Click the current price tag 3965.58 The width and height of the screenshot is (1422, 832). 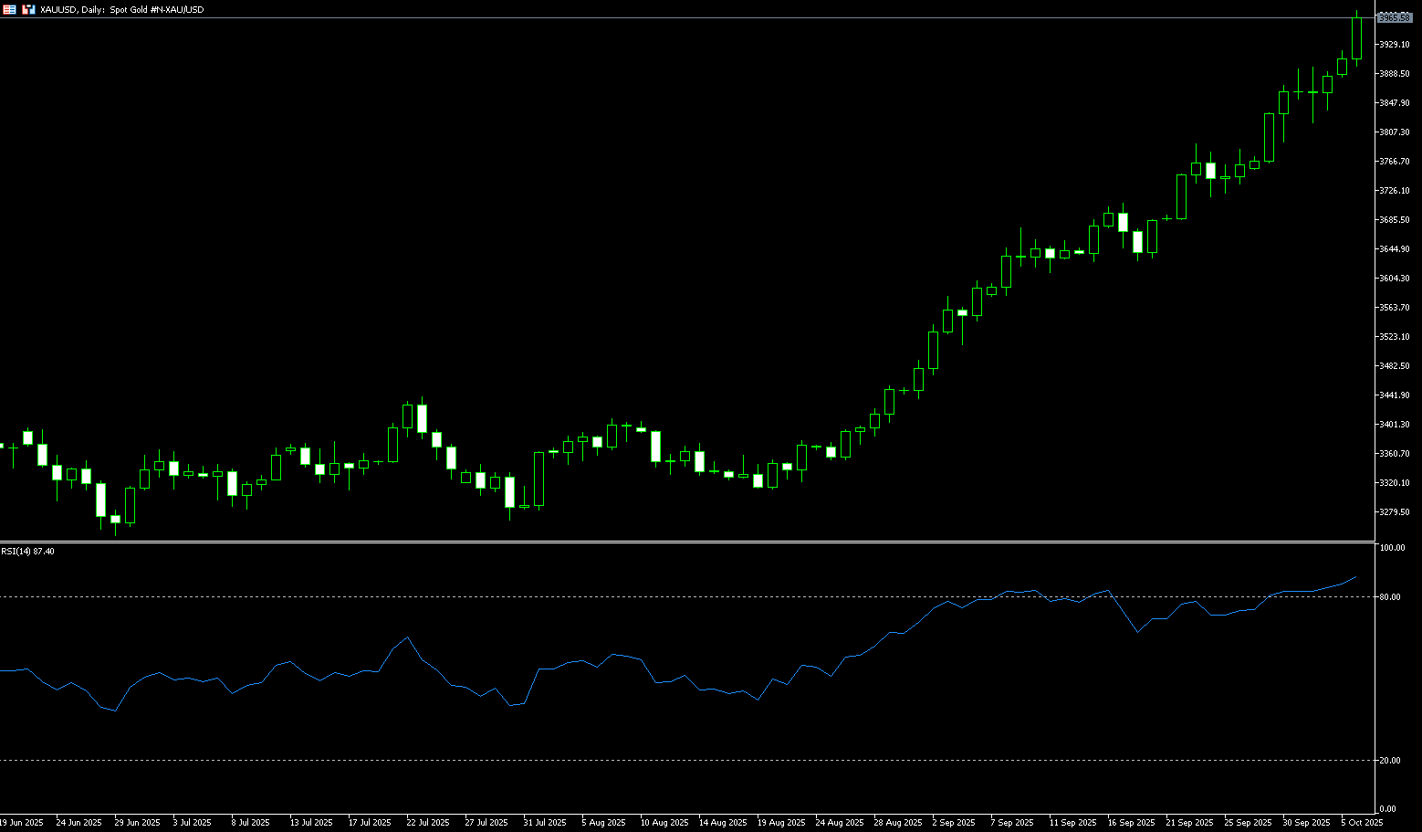pos(1394,17)
